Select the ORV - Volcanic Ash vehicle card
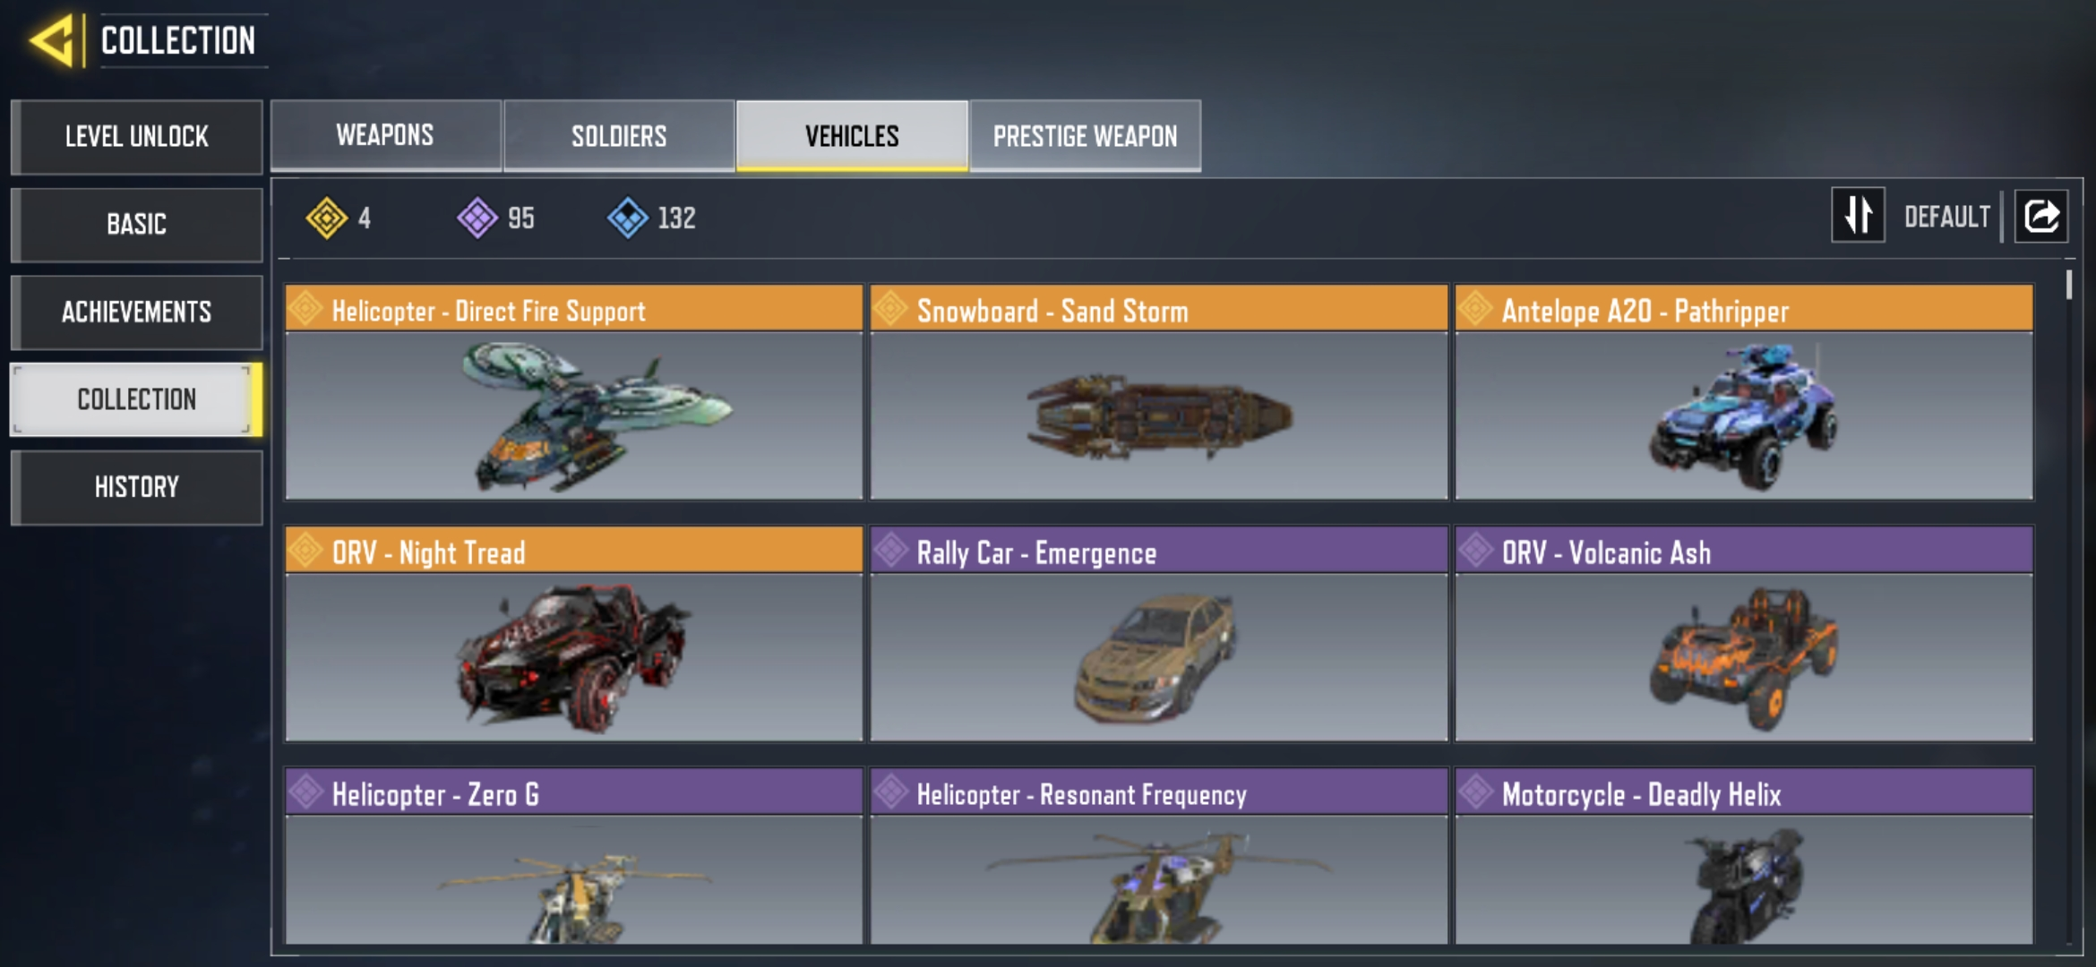This screenshot has height=967, width=2096. pos(1744,634)
